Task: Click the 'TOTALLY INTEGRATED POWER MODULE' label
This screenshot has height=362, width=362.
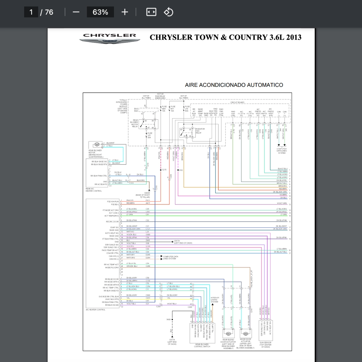Action: click(122, 106)
